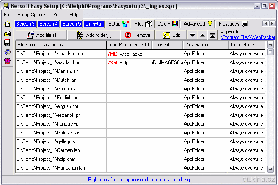Go to the Uninstall tab
Screen dimensions: 278x185
94,24
